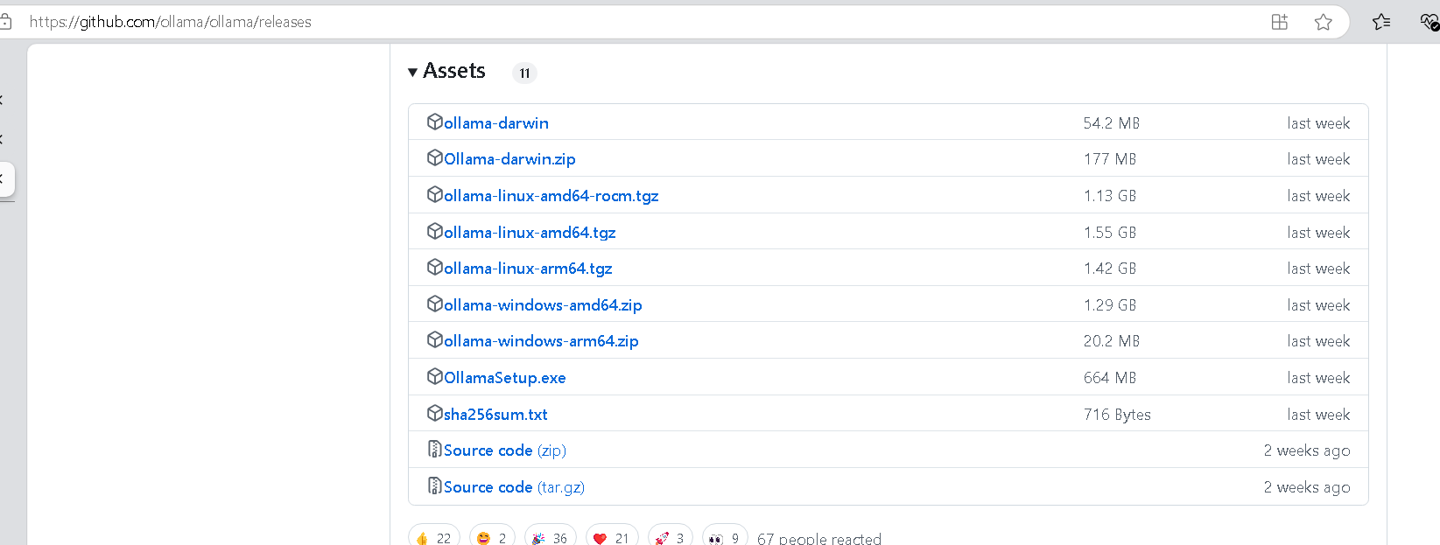Open sha256sum.txt checksum file

pyautogui.click(x=495, y=415)
